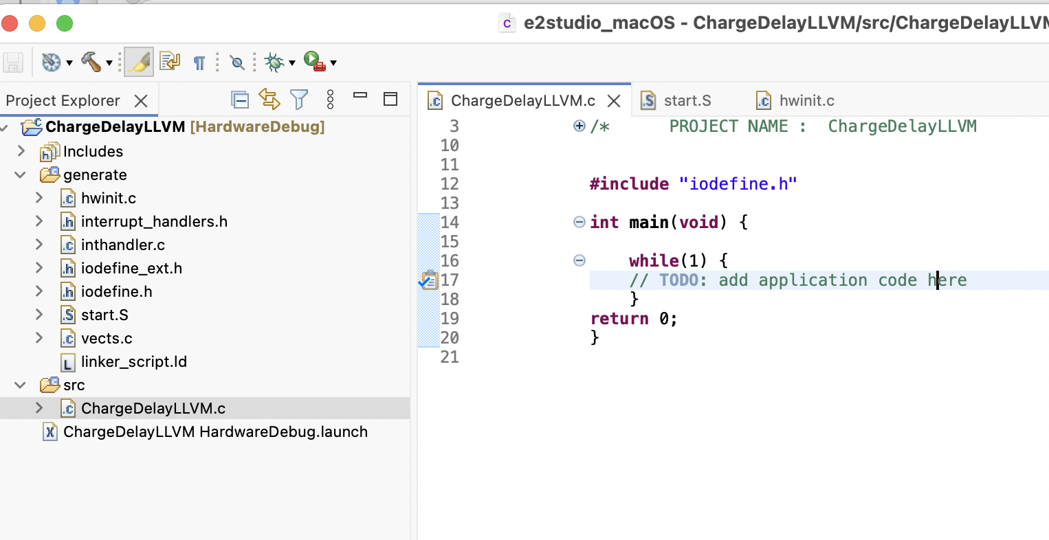
Task: Maximize the Project Explorer view
Action: (x=390, y=99)
